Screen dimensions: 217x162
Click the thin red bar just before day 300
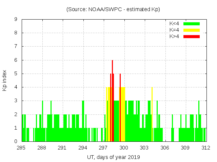120,108
